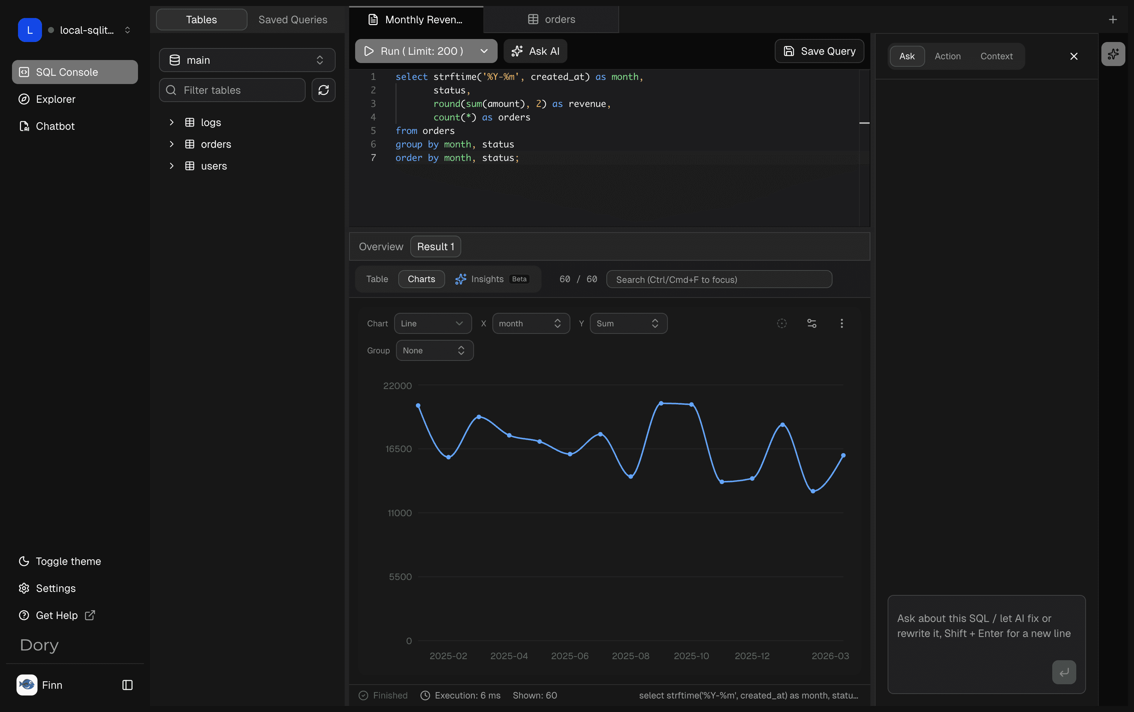Open the Run limit options arrow

point(484,51)
